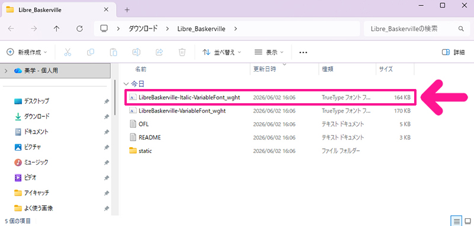Go up one folder level
This screenshot has height=226, width=474.
pyautogui.click(x=56, y=28)
